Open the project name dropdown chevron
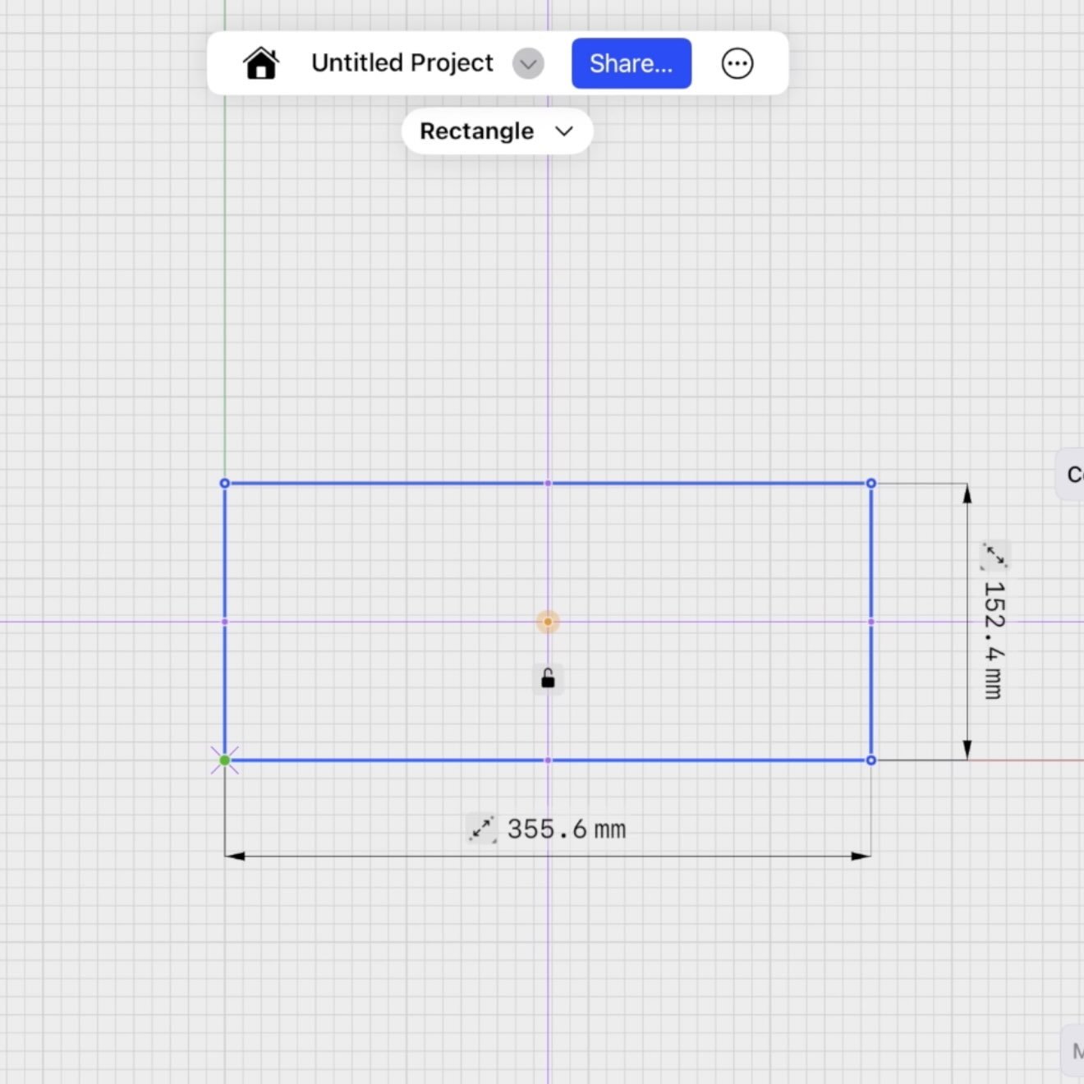Viewport: 1084px width, 1084px height. pyautogui.click(x=528, y=64)
